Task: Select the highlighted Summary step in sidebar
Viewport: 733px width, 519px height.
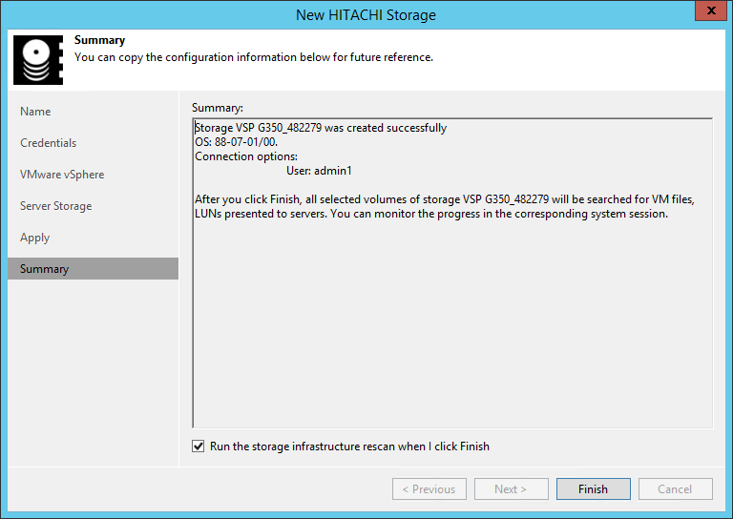Action: coord(44,269)
